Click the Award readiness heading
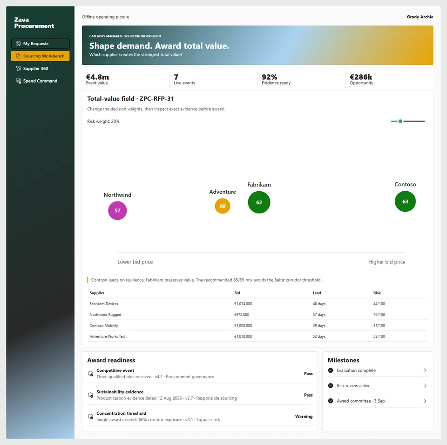The height and width of the screenshot is (445, 447). 111,360
